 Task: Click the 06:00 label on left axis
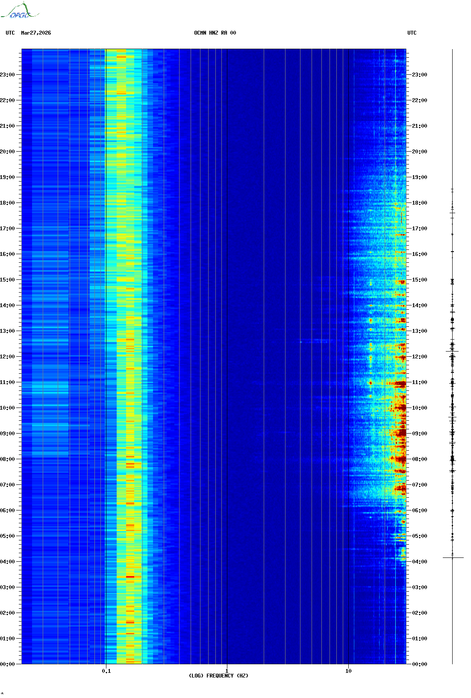(8, 510)
